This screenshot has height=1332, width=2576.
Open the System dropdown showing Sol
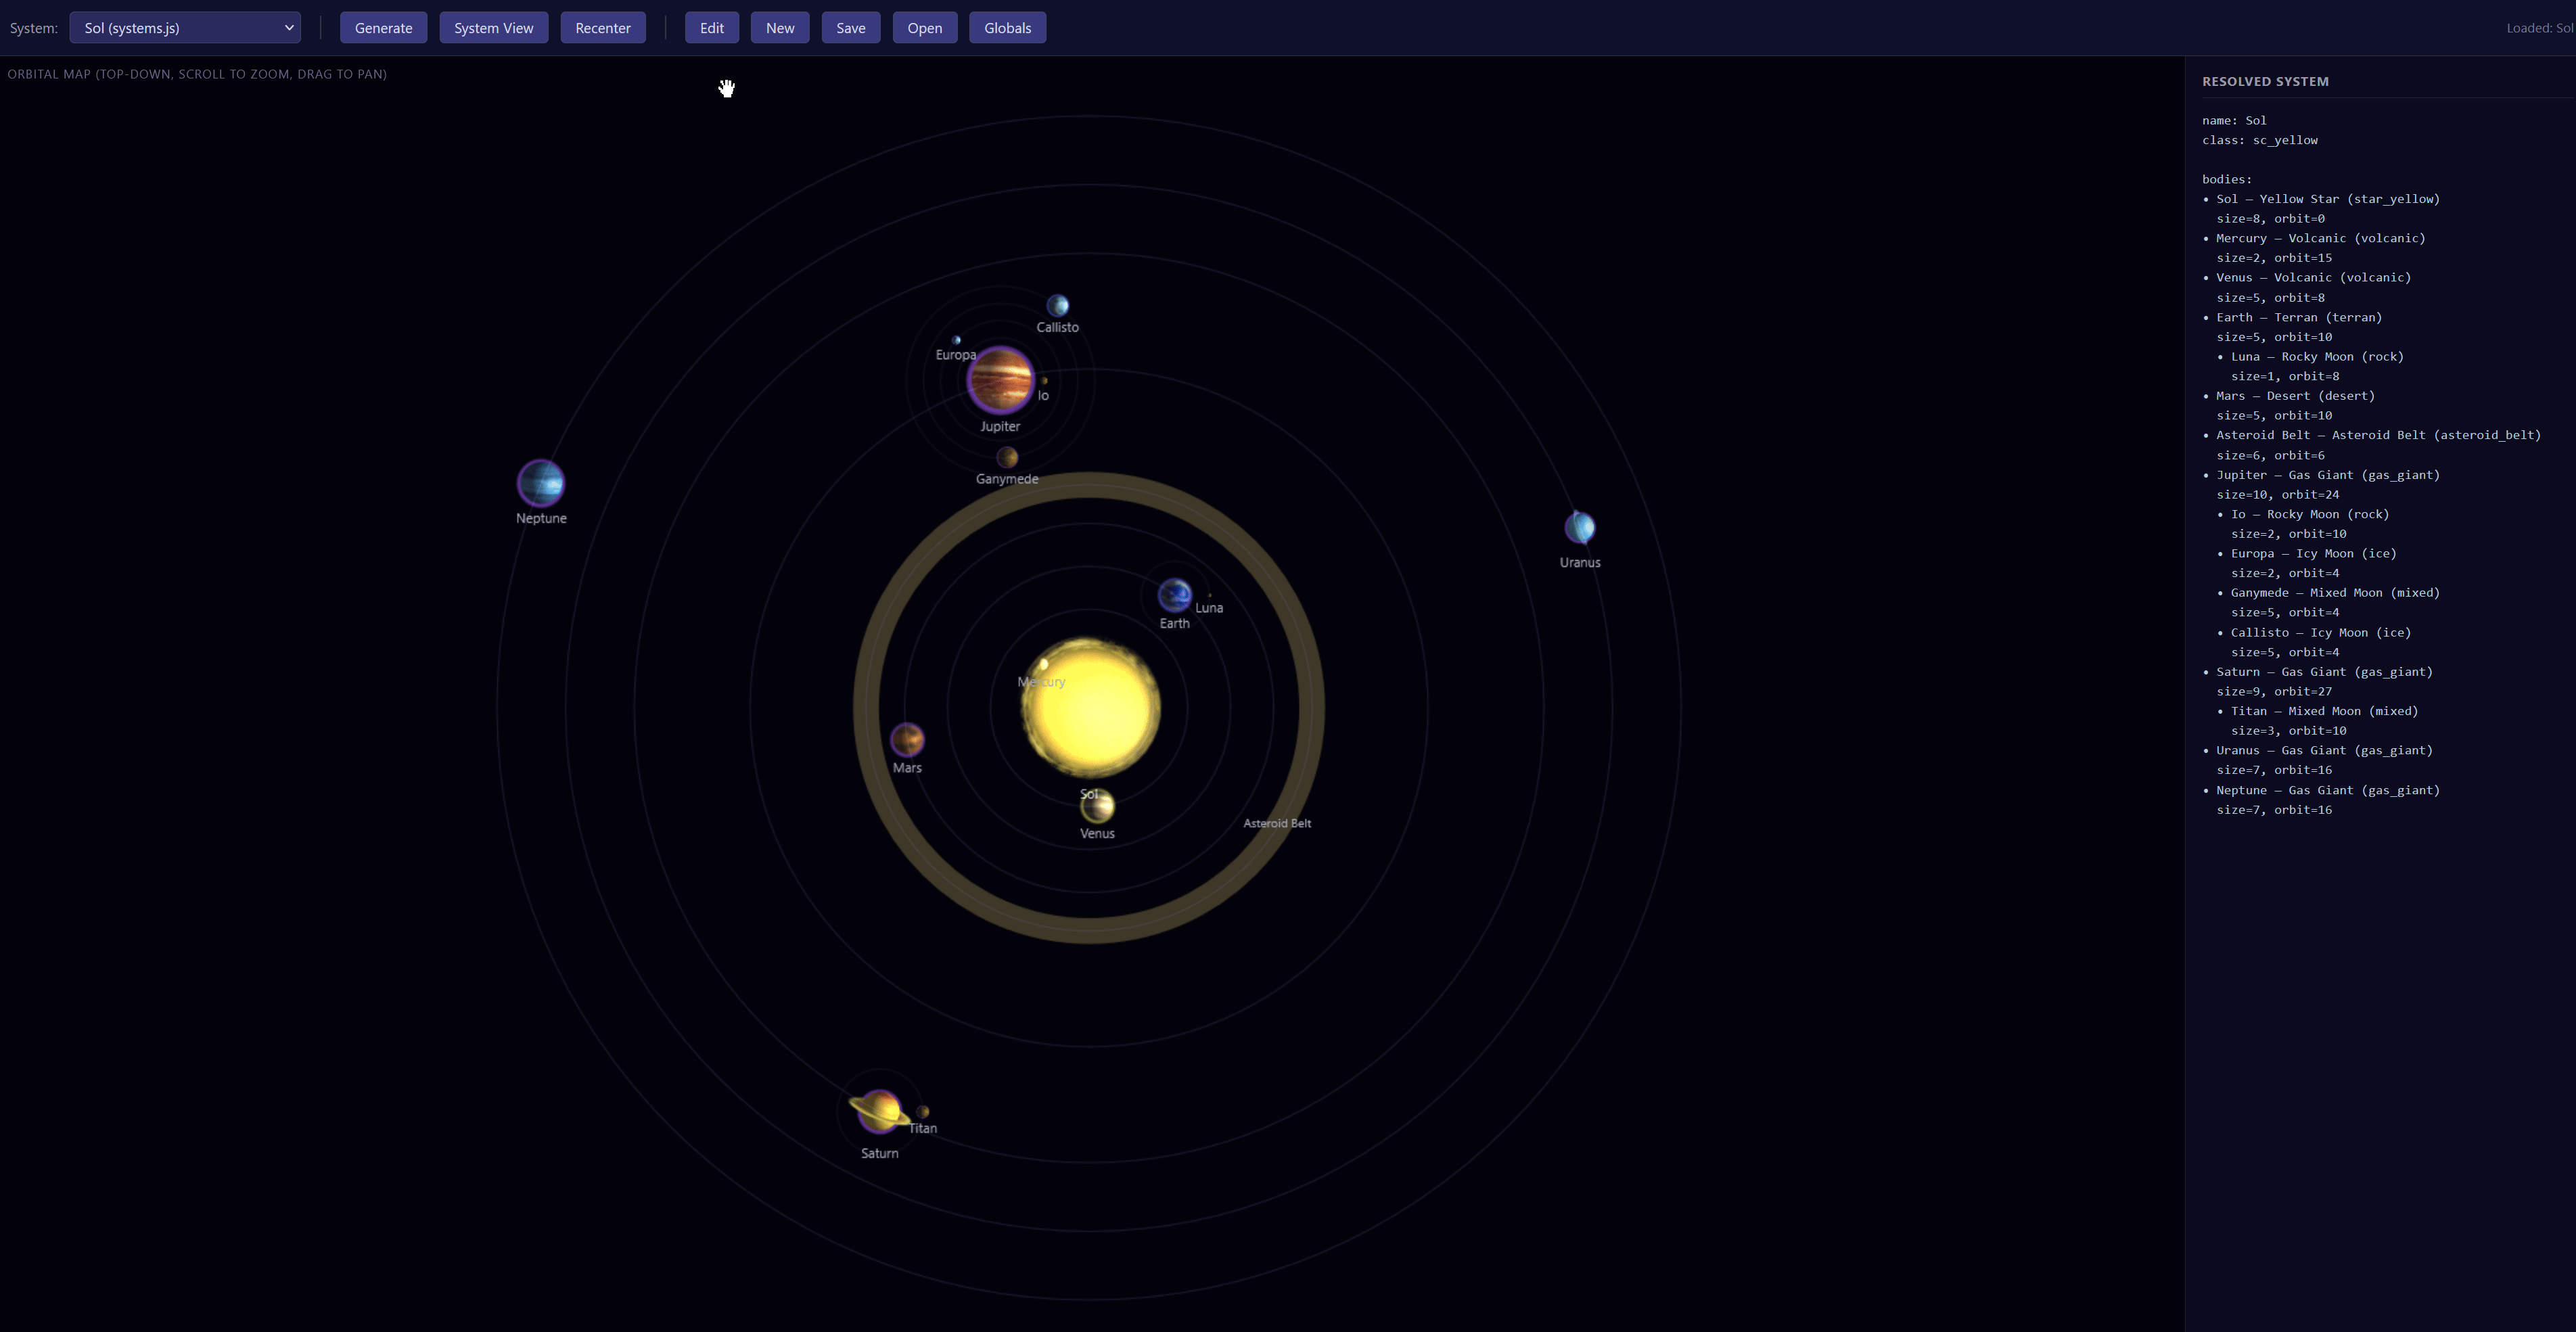[185, 28]
